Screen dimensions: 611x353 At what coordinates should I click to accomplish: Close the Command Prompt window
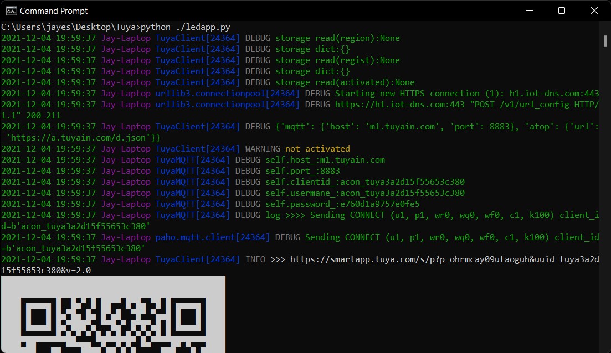click(x=594, y=11)
